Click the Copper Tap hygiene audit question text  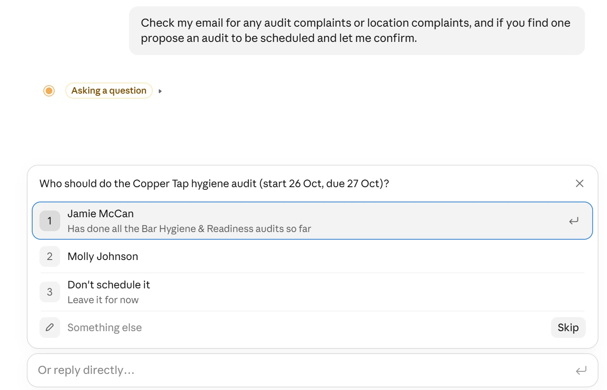214,183
